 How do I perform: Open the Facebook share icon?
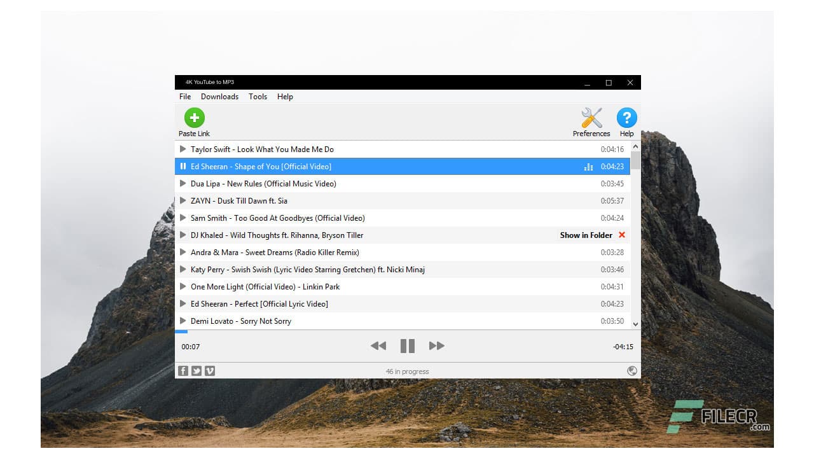pyautogui.click(x=183, y=371)
